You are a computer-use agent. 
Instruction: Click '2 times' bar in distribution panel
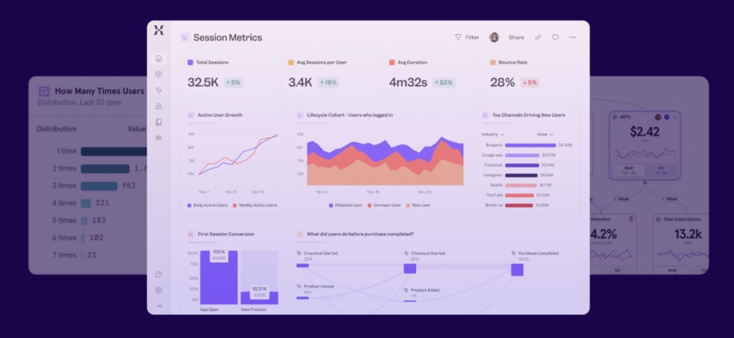coord(106,169)
